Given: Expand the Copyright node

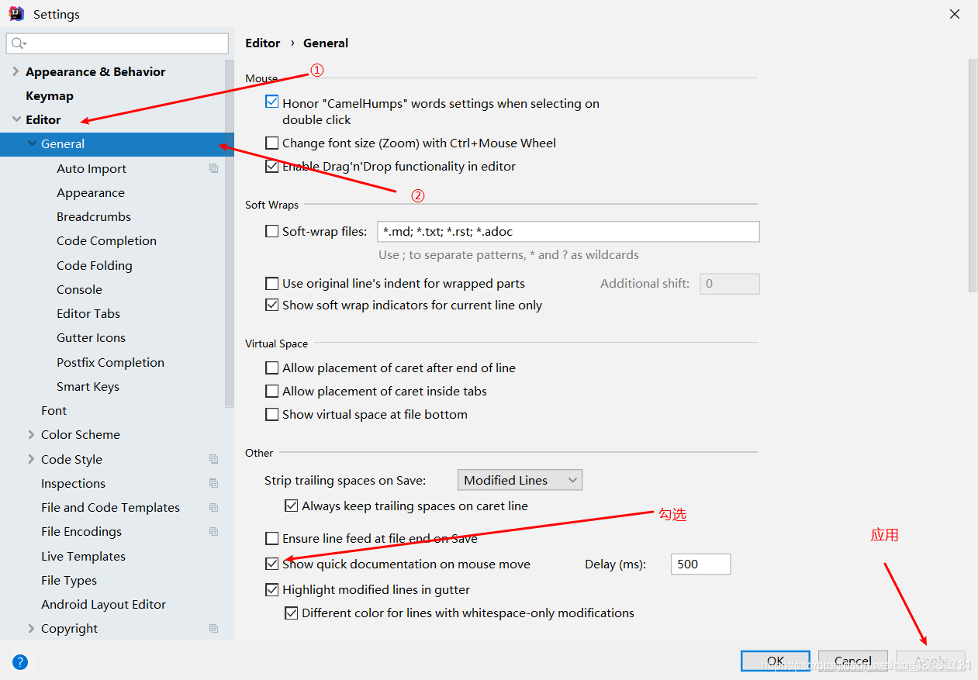Looking at the screenshot, I should [x=31, y=628].
